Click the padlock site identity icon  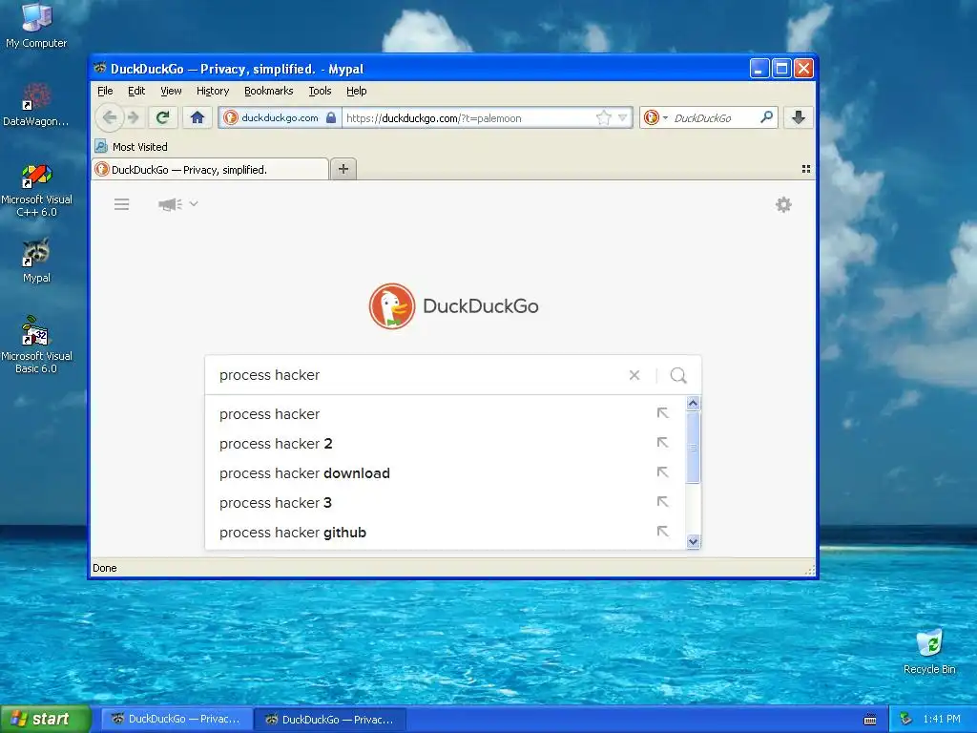[x=331, y=117]
